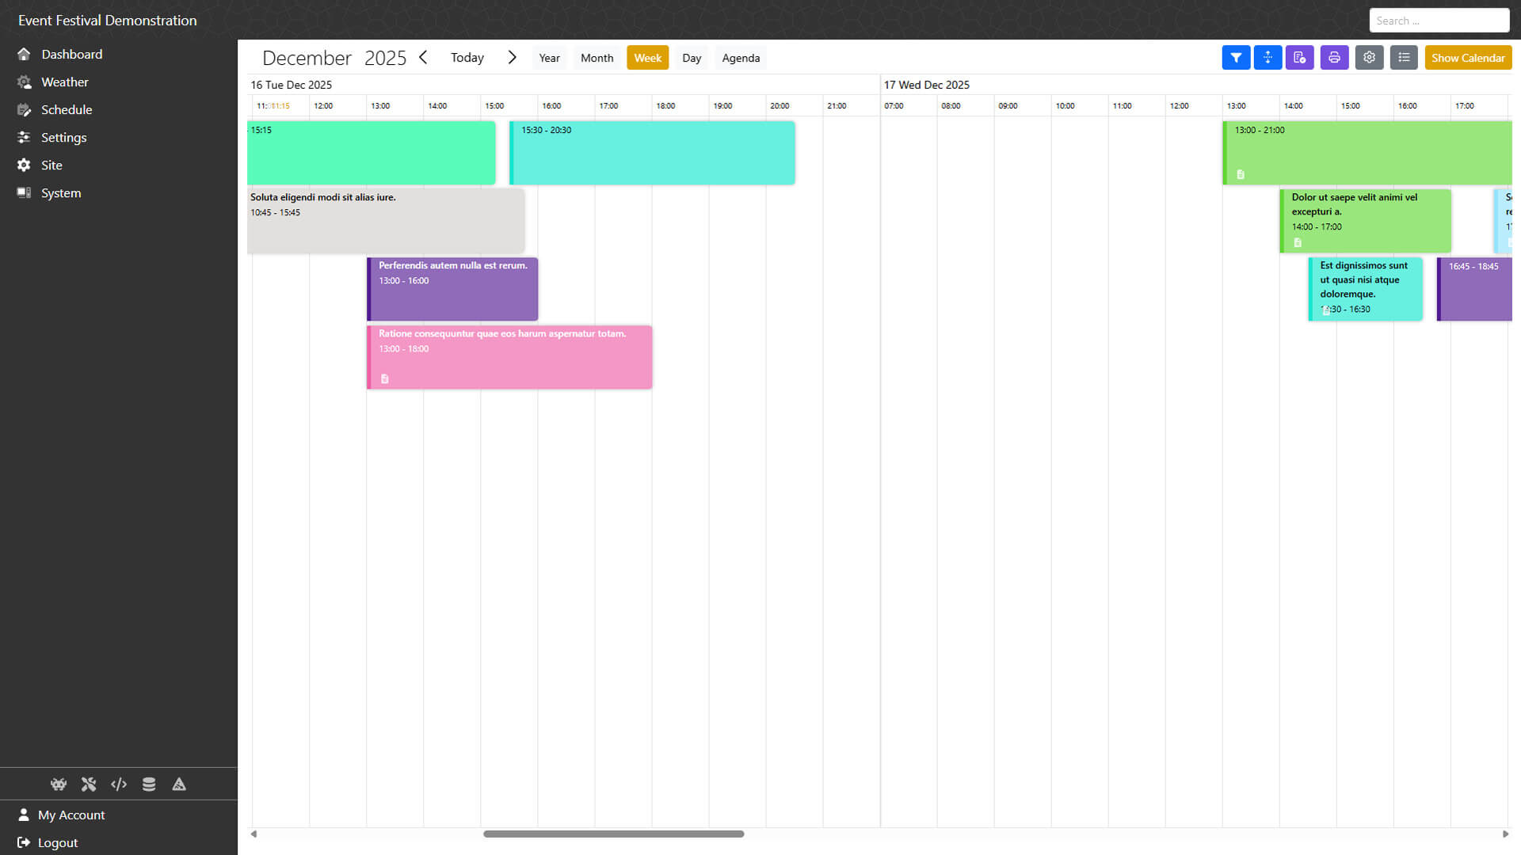Screen dimensions: 1521x855
Task: Go to previous week with left chevron
Action: point(423,58)
